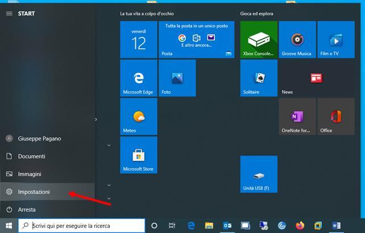Click the gear icon next to Impostazioni
The width and height of the screenshot is (365, 233).
[x=9, y=192]
